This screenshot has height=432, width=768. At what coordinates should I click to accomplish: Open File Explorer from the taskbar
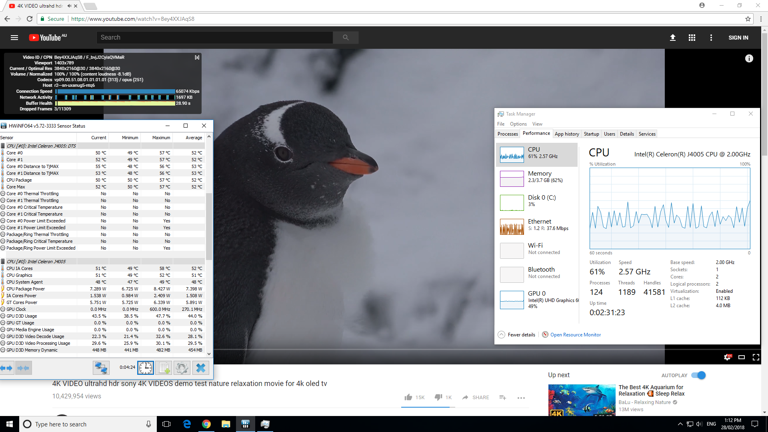click(226, 424)
